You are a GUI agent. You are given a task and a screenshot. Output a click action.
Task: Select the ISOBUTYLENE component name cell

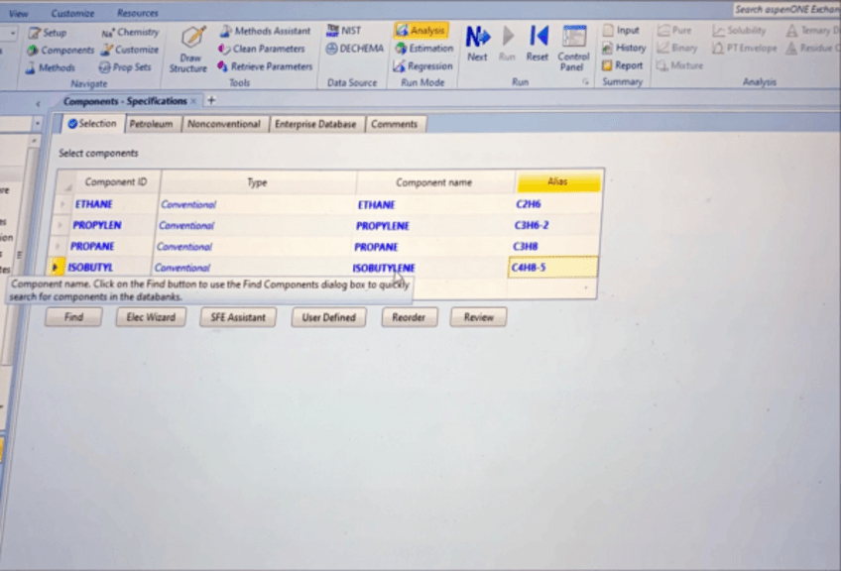(x=428, y=268)
